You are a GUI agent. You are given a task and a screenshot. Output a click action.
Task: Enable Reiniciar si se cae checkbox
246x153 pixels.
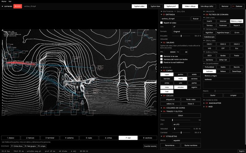tap(161, 56)
